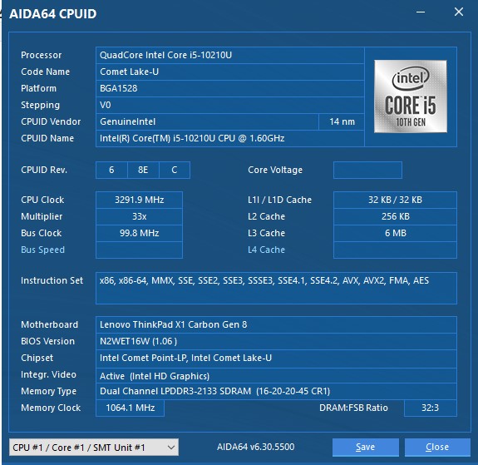Click the Close button at bottom
The image size is (478, 465).
coord(437,448)
